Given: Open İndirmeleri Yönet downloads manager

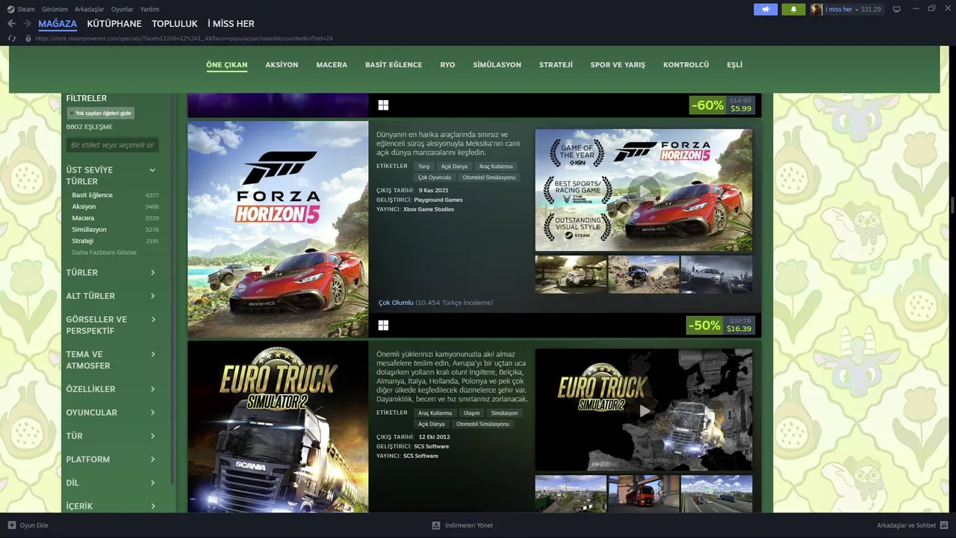Looking at the screenshot, I should click(468, 525).
